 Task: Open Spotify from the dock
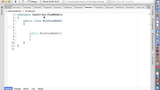click(x=157, y=70)
